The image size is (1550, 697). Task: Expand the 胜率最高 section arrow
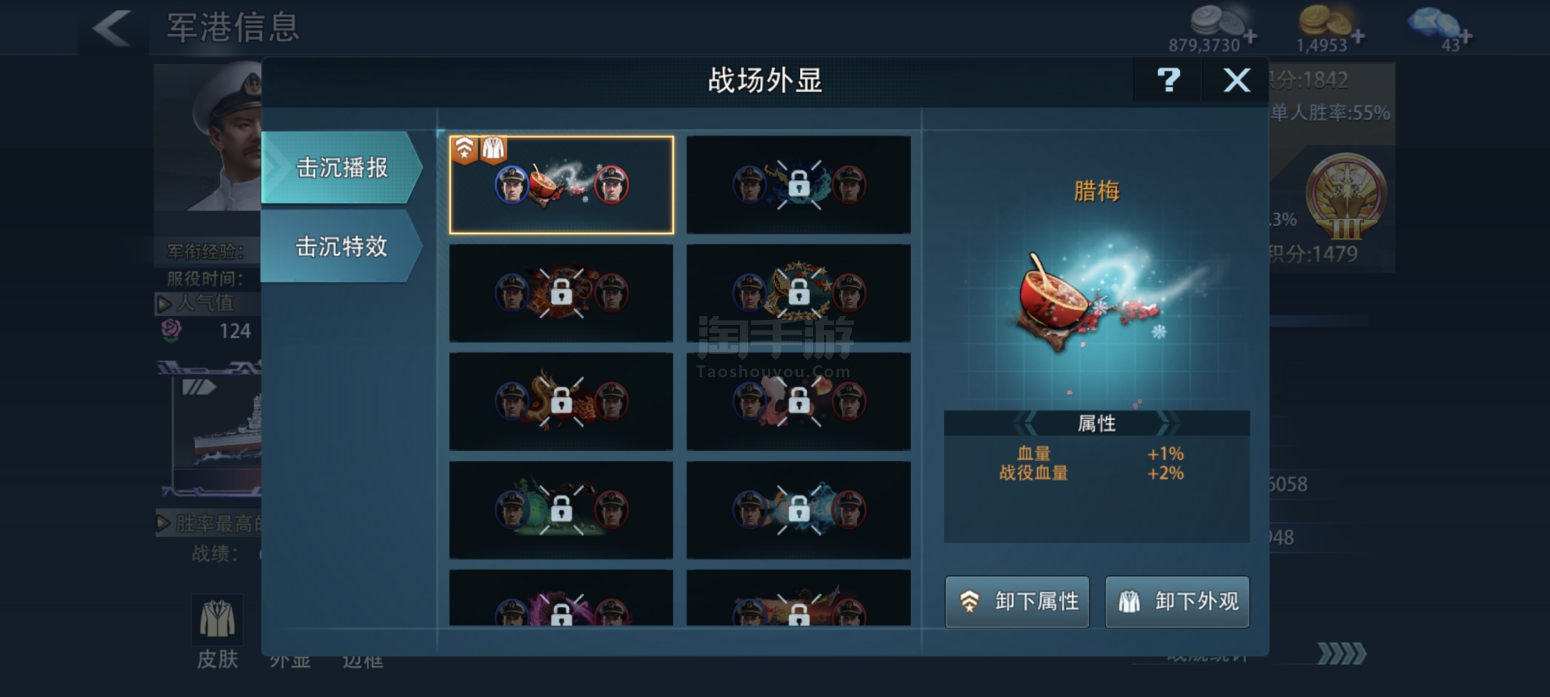163,523
